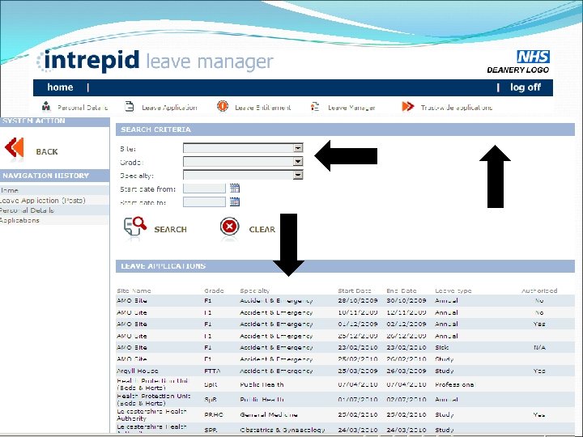Open calendar for Start date from

pyautogui.click(x=235, y=188)
